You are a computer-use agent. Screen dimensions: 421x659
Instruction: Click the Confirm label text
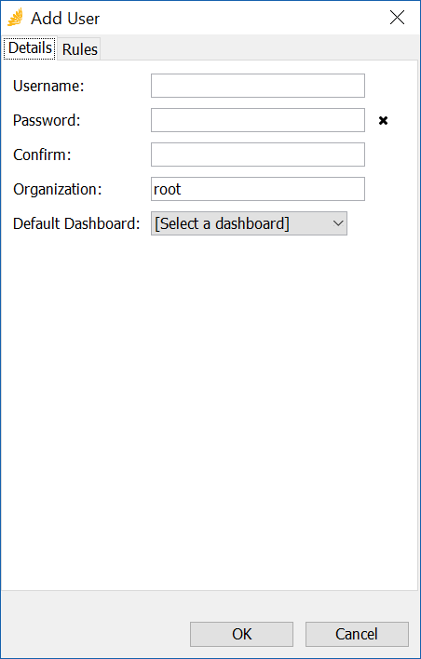[42, 155]
